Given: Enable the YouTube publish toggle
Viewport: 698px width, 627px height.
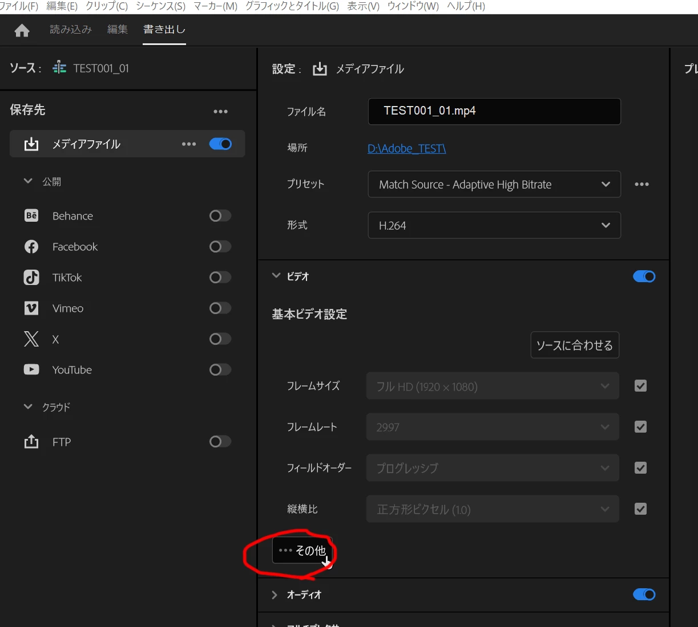Looking at the screenshot, I should click(220, 369).
